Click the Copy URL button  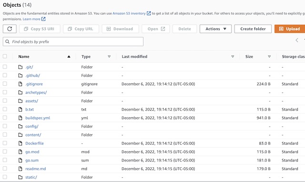[81, 29]
